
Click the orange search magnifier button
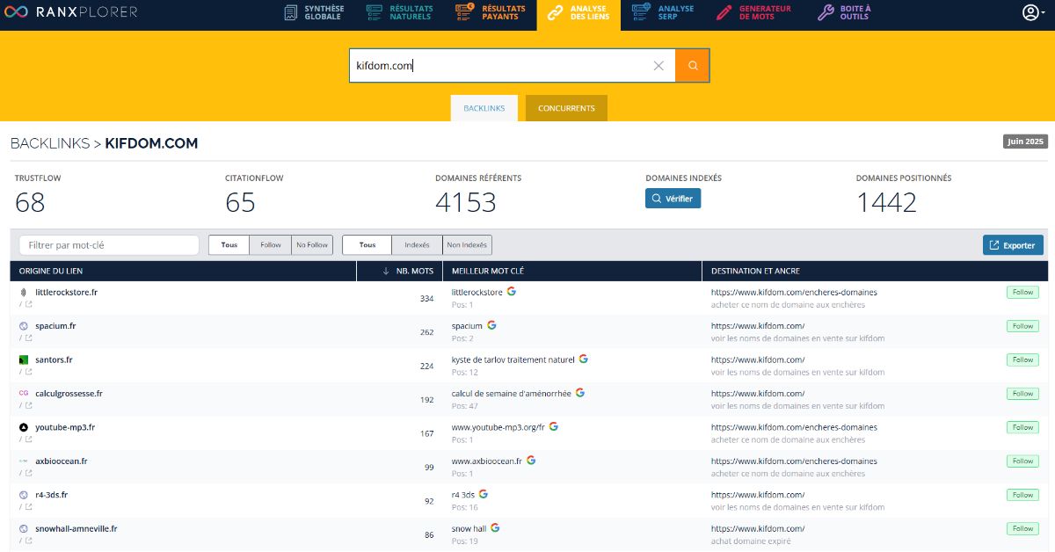(692, 66)
